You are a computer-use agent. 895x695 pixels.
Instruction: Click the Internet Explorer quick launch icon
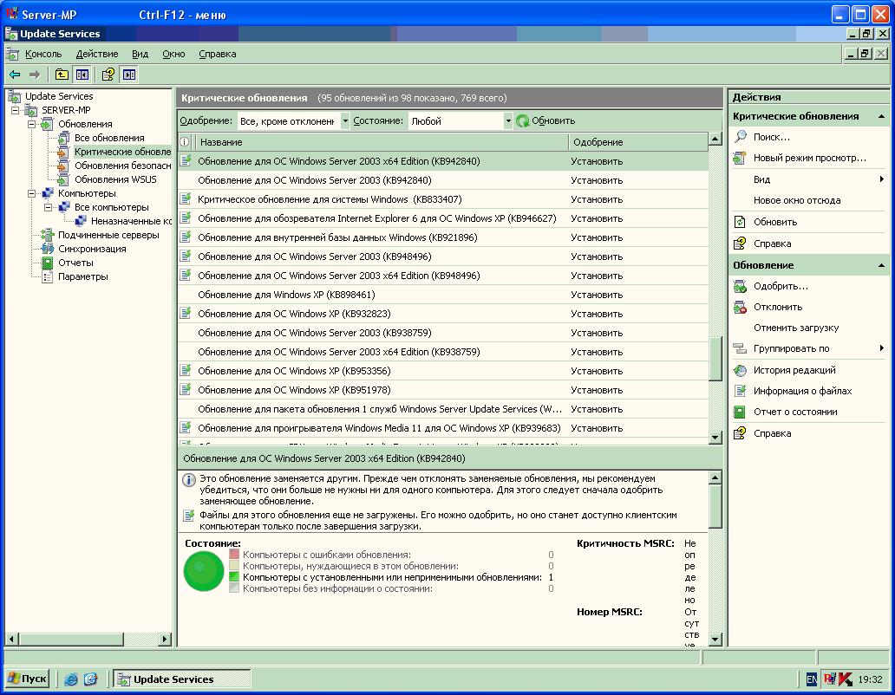[71, 679]
